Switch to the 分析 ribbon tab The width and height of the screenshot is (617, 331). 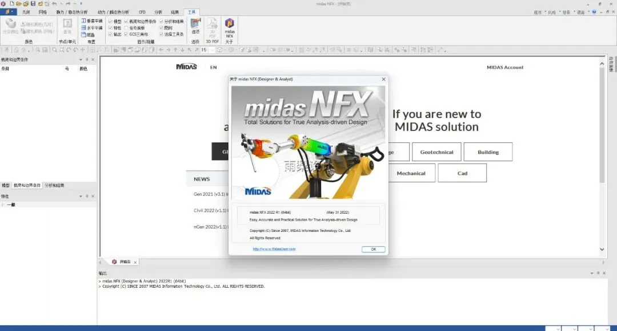pyautogui.click(x=158, y=12)
